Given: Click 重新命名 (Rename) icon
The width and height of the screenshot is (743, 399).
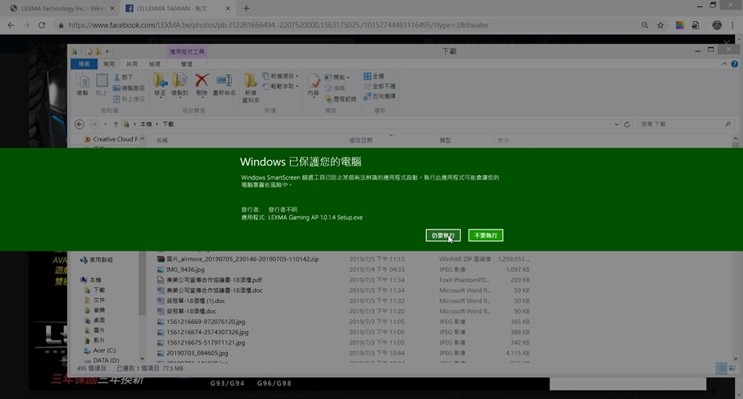Looking at the screenshot, I should 224,85.
